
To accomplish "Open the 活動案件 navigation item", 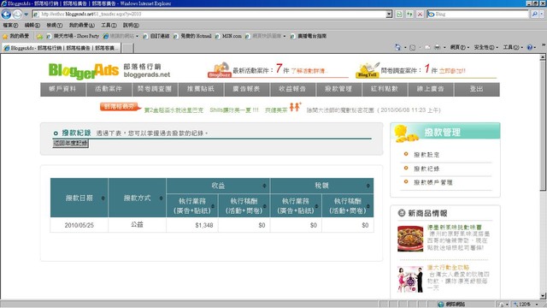I will [109, 89].
